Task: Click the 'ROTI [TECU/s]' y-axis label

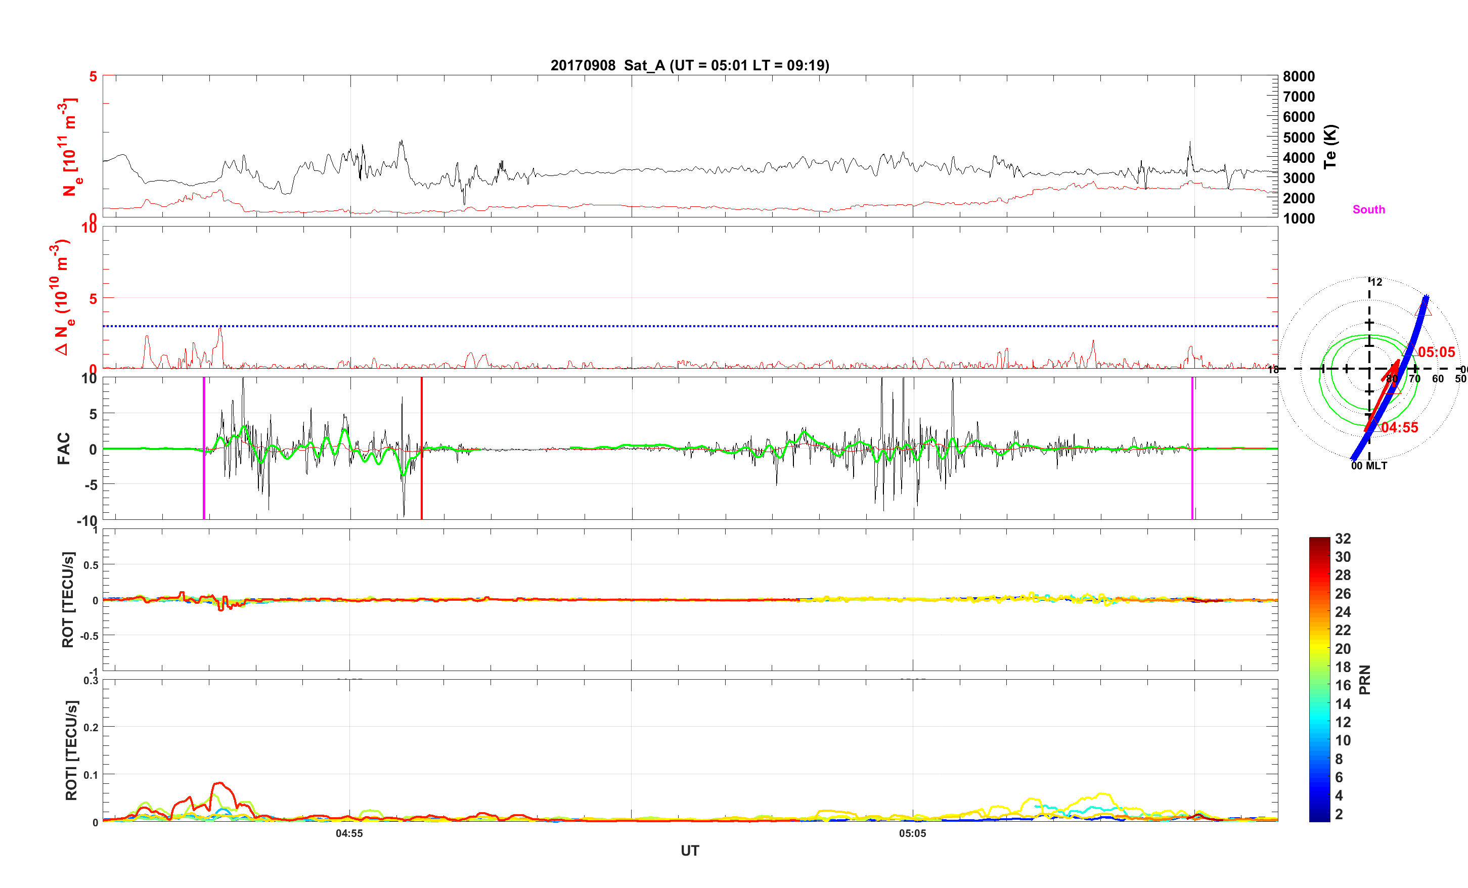Action: click(x=71, y=750)
